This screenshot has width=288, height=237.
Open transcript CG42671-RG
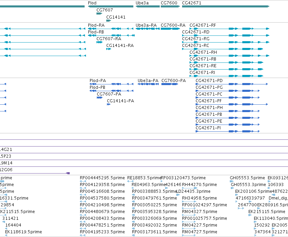196,39
